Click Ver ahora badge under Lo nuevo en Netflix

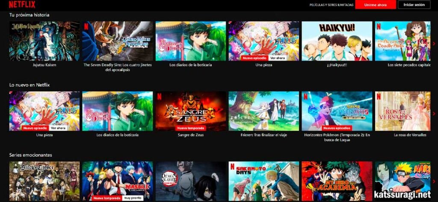58,128
